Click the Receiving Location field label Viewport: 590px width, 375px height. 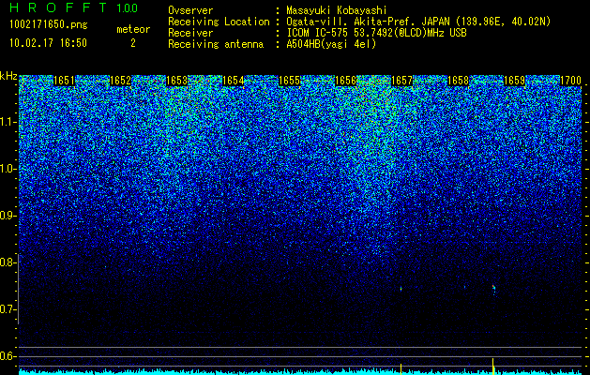[219, 22]
